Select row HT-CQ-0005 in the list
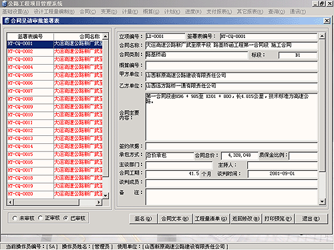Screen dimensions: 334x250 (x=55, y=75)
